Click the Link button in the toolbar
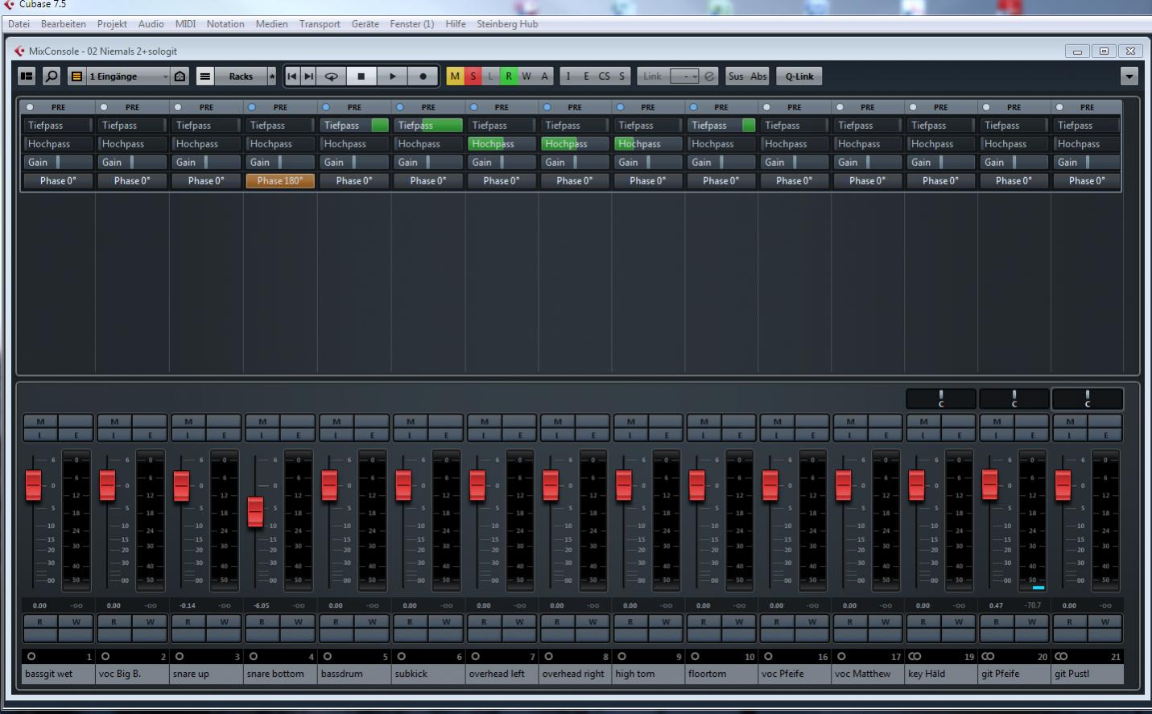 coord(652,76)
